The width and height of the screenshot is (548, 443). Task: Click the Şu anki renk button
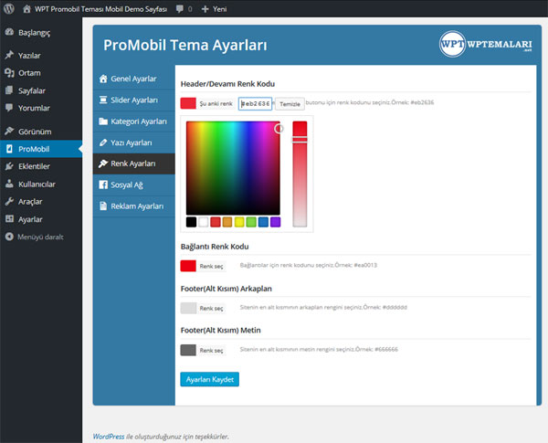[216, 103]
